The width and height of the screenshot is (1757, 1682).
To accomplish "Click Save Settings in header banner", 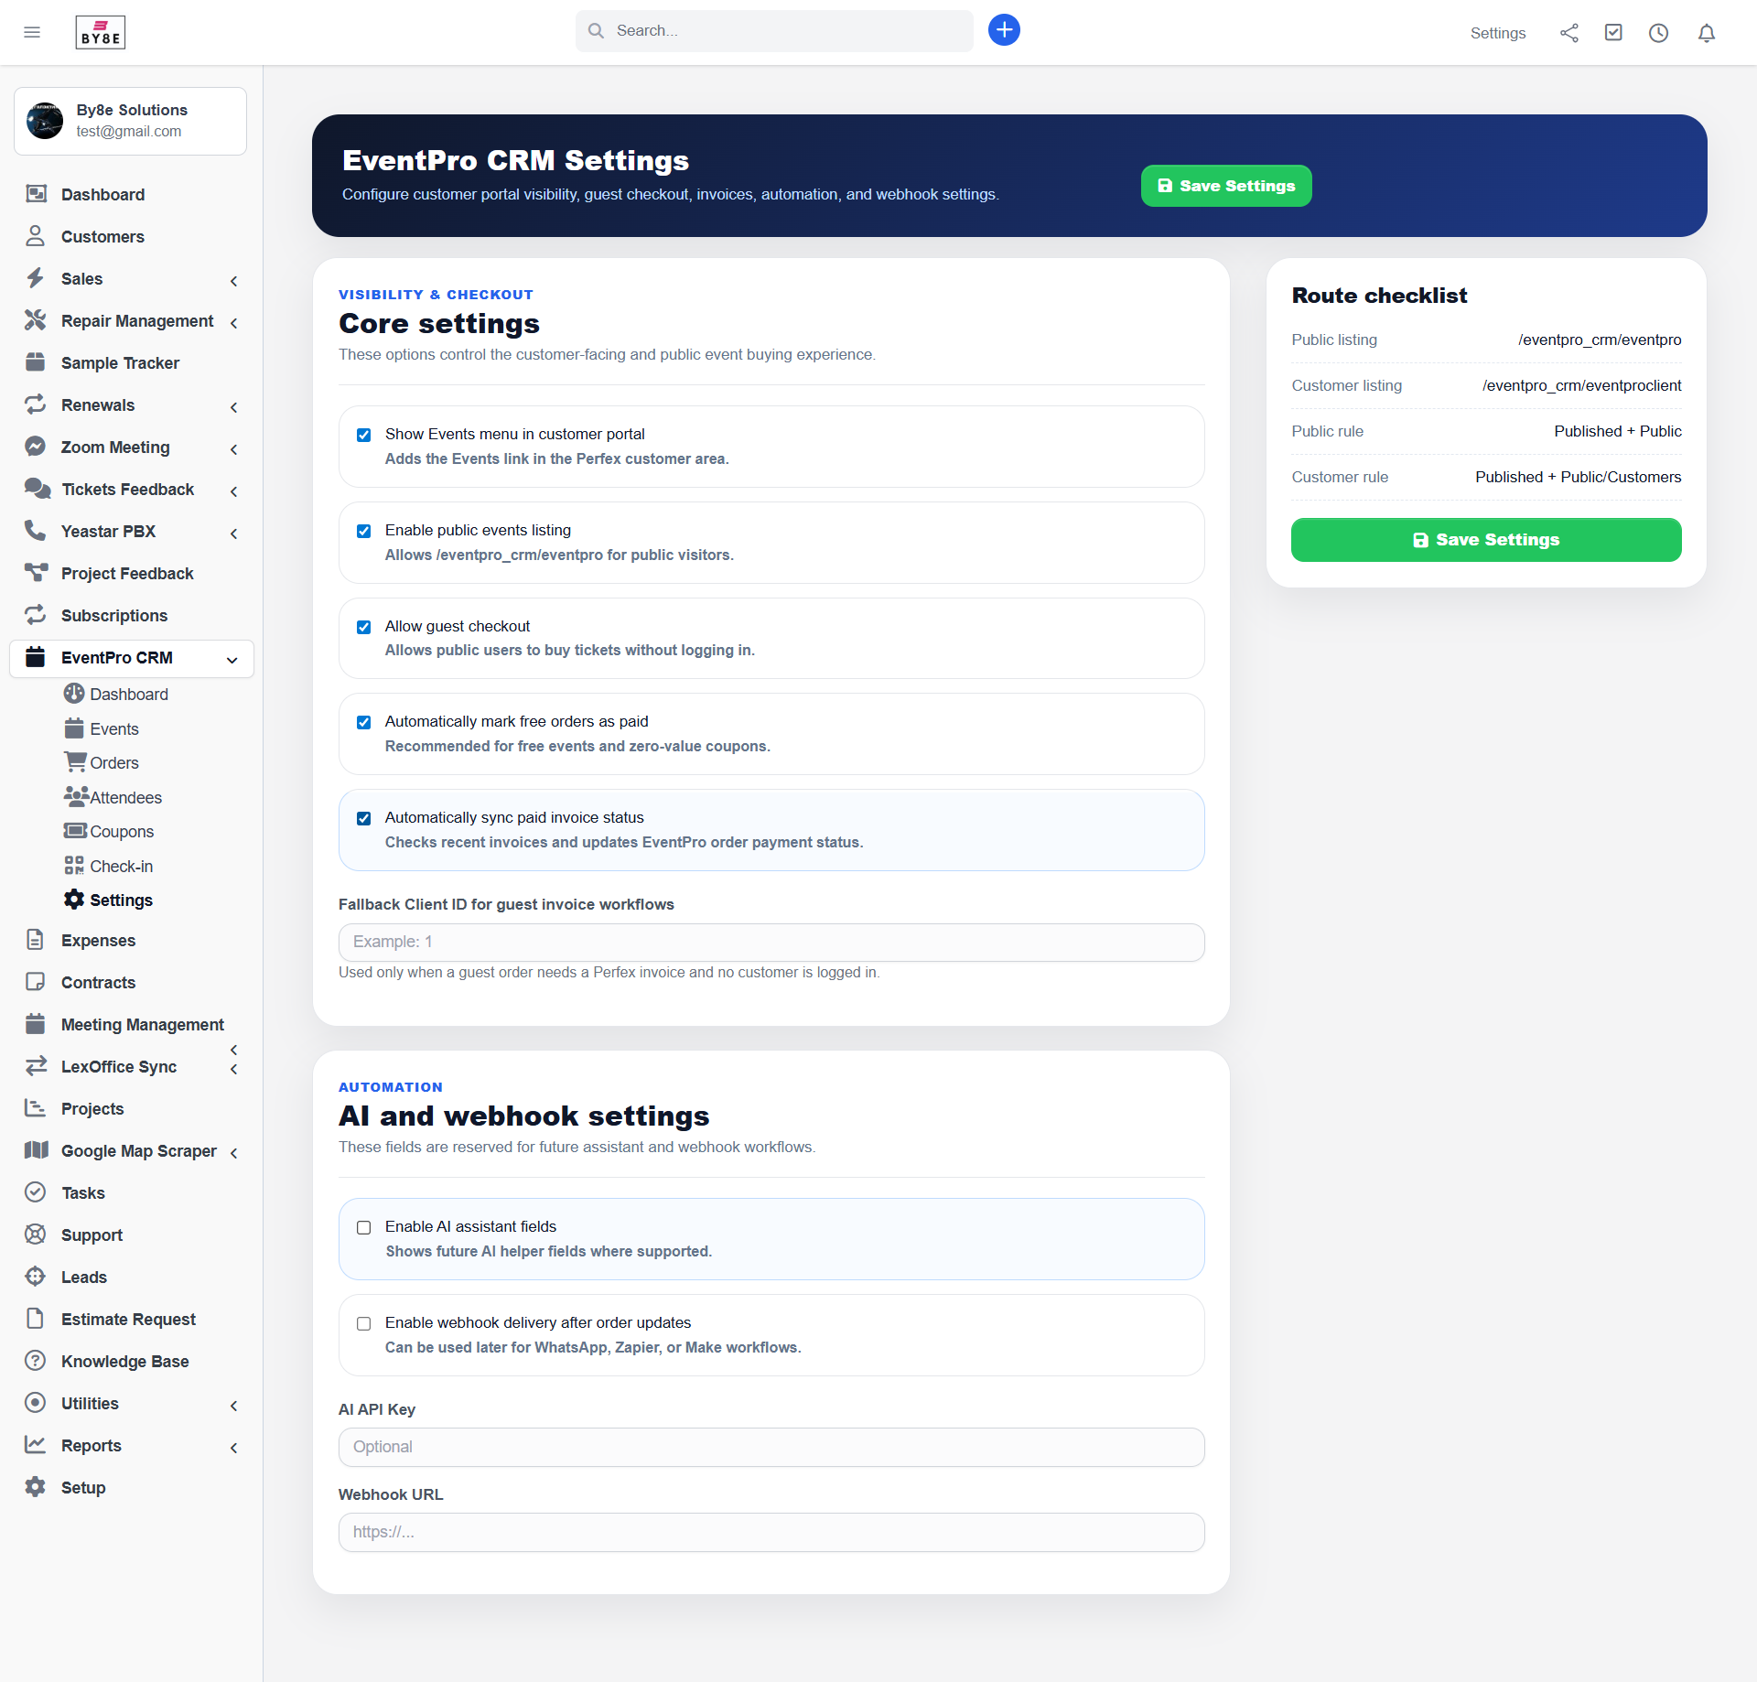I will (1225, 186).
